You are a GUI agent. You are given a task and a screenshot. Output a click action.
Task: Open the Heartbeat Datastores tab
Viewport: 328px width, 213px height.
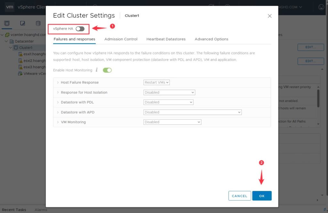point(166,39)
